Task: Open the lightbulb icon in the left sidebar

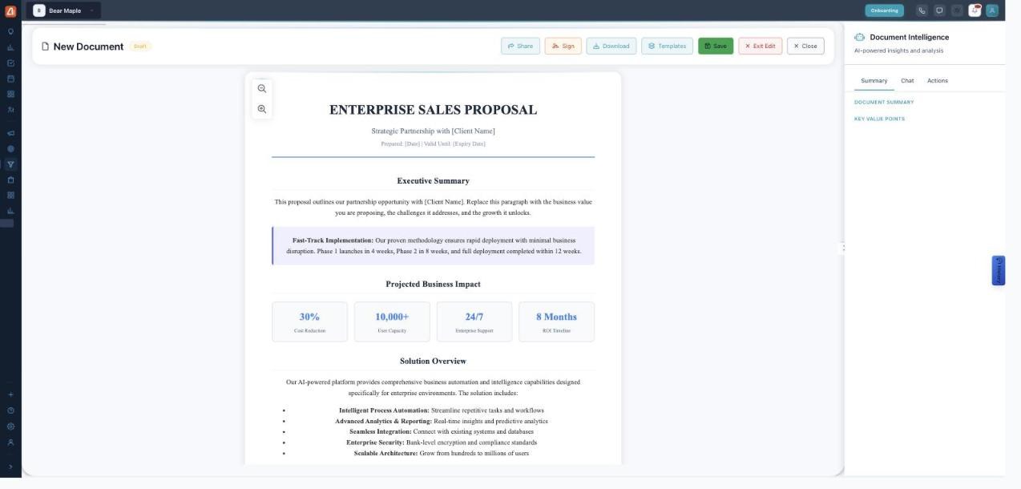Action: click(x=10, y=32)
